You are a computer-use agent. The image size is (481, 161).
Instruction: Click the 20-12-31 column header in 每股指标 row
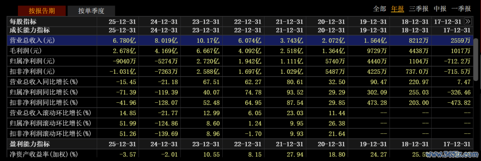331,22
